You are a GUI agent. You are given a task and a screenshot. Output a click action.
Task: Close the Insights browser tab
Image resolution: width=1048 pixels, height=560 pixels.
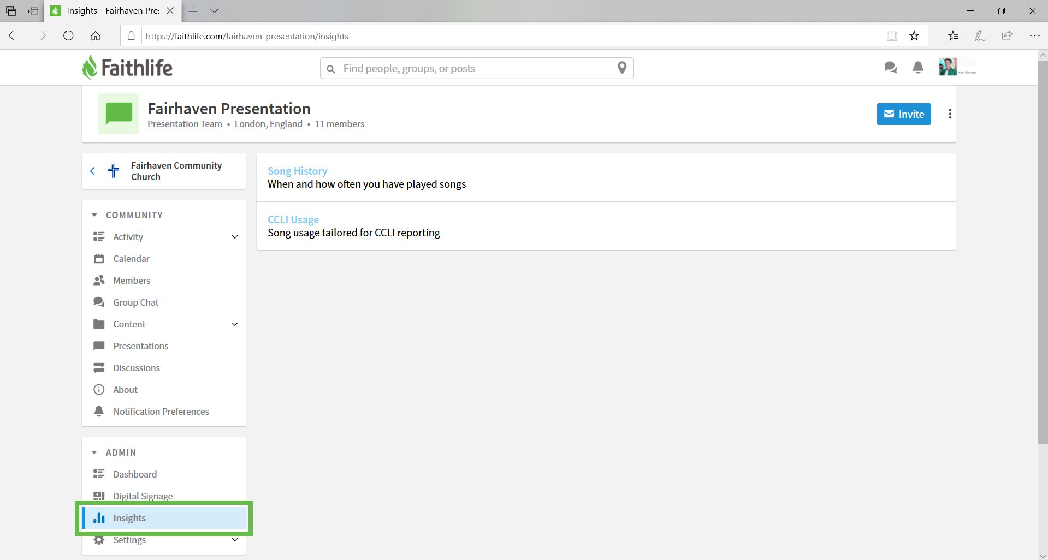pyautogui.click(x=170, y=10)
